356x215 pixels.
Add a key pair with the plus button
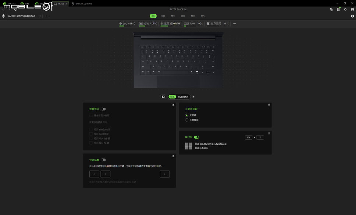(x=165, y=174)
